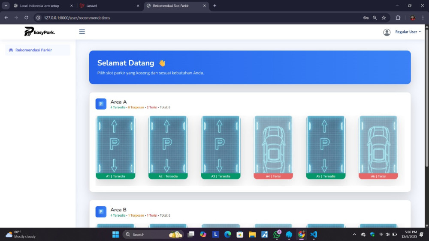Viewport: 429px width, 241px height.
Task: Toggle the sidebar hamburger menu
Action: 82,32
